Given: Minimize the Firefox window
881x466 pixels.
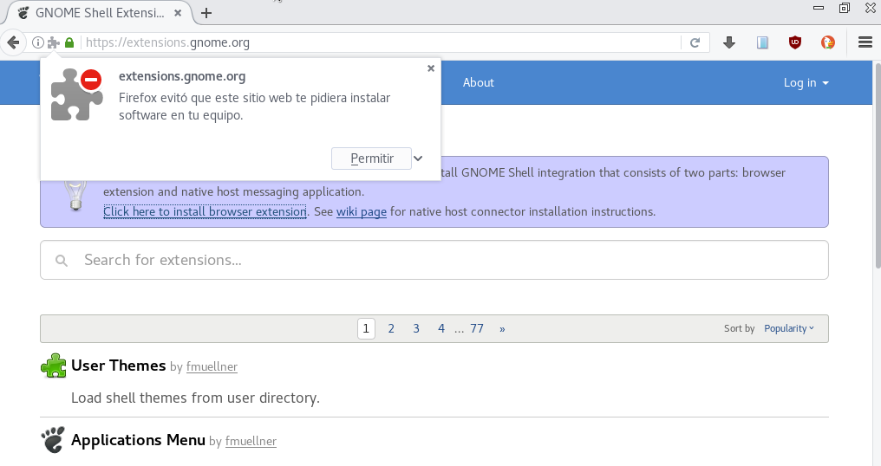Looking at the screenshot, I should 819,8.
